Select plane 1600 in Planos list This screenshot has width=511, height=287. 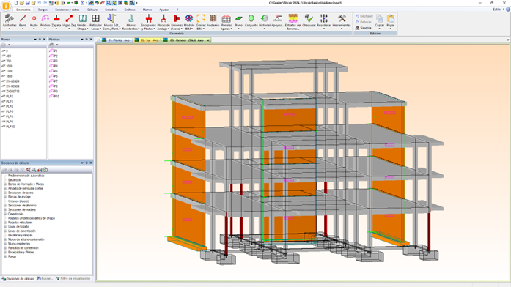tap(9, 76)
